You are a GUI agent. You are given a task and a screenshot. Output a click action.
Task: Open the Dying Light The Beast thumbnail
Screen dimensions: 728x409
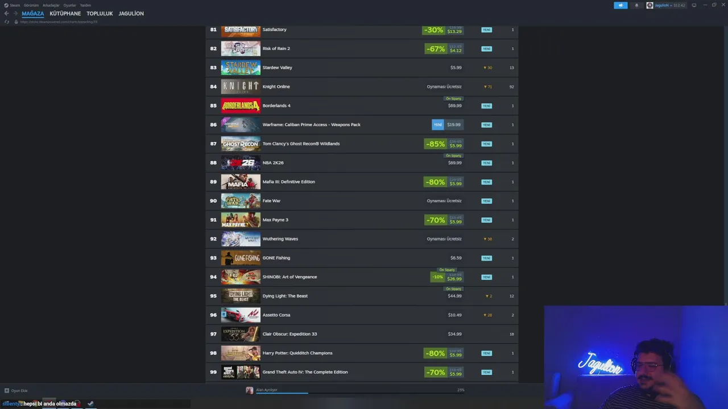point(241,296)
